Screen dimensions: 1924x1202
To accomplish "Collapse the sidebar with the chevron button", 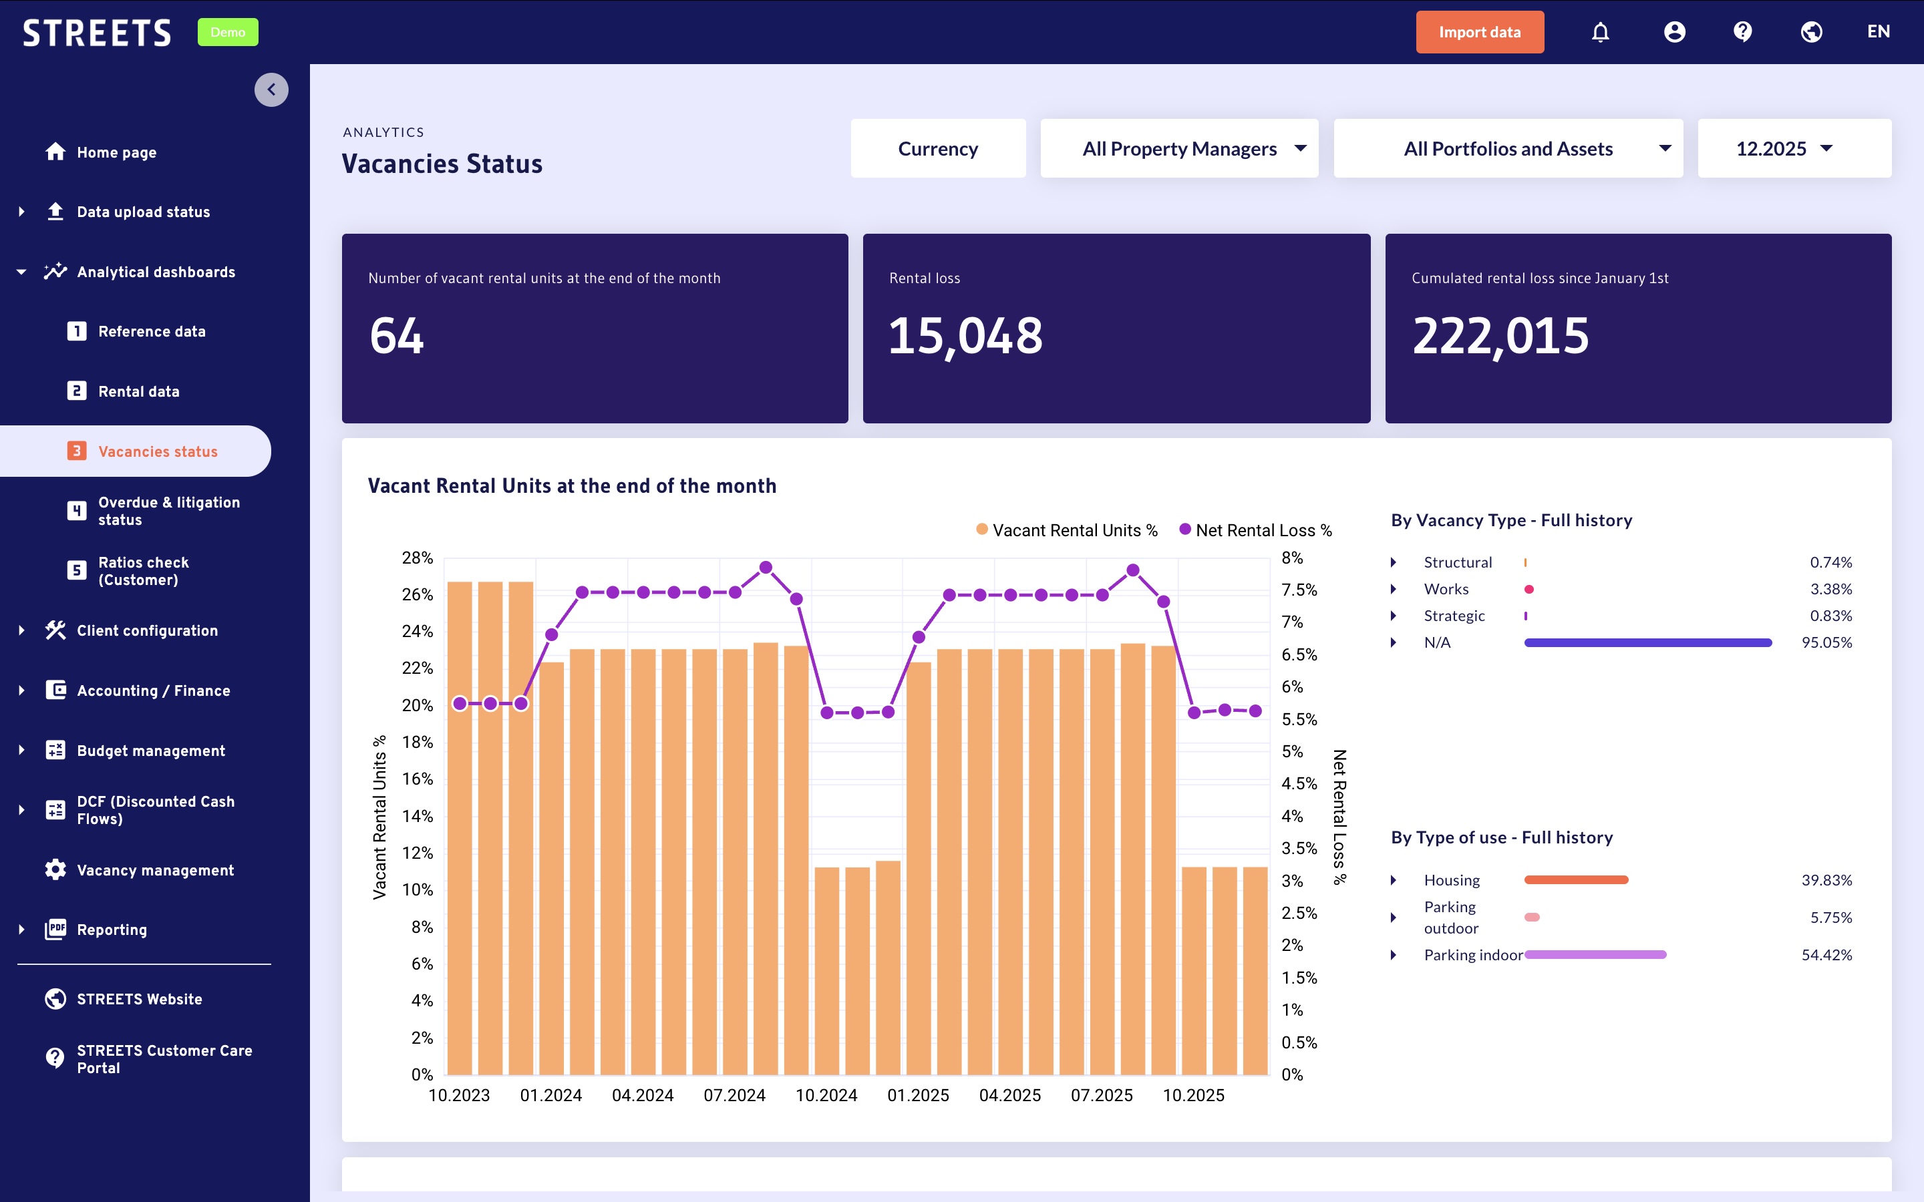I will (x=271, y=90).
